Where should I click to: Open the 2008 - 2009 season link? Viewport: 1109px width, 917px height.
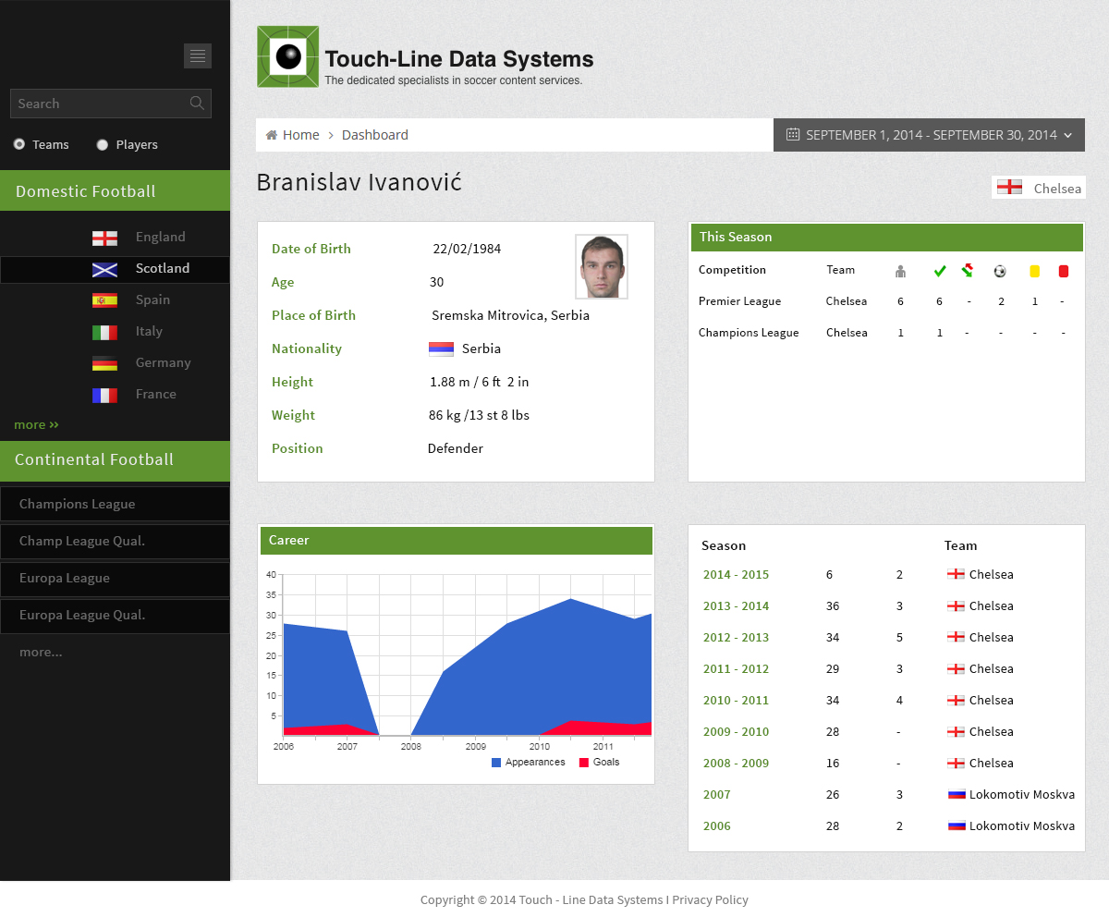click(x=736, y=763)
